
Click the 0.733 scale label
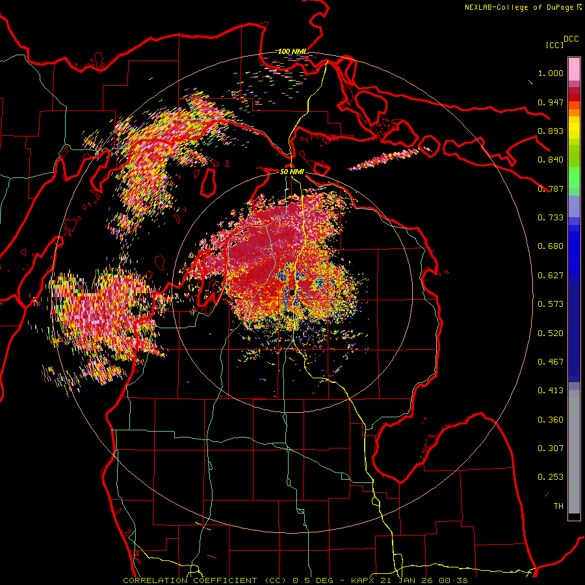coord(551,218)
